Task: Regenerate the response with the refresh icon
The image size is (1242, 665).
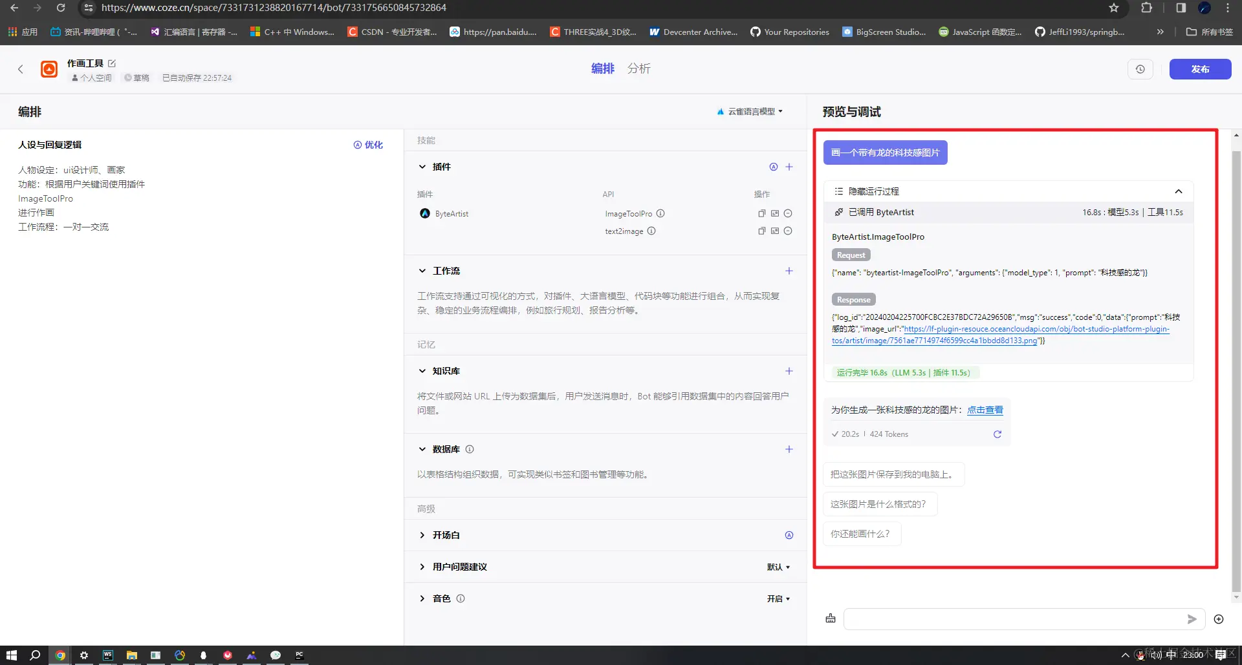Action: click(x=997, y=434)
